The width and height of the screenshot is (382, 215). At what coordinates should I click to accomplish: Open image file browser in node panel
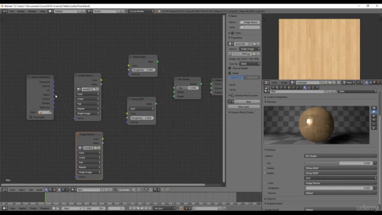(254, 54)
